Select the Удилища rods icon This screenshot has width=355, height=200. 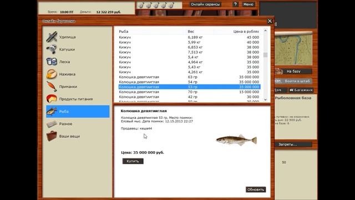pyautogui.click(x=52, y=37)
